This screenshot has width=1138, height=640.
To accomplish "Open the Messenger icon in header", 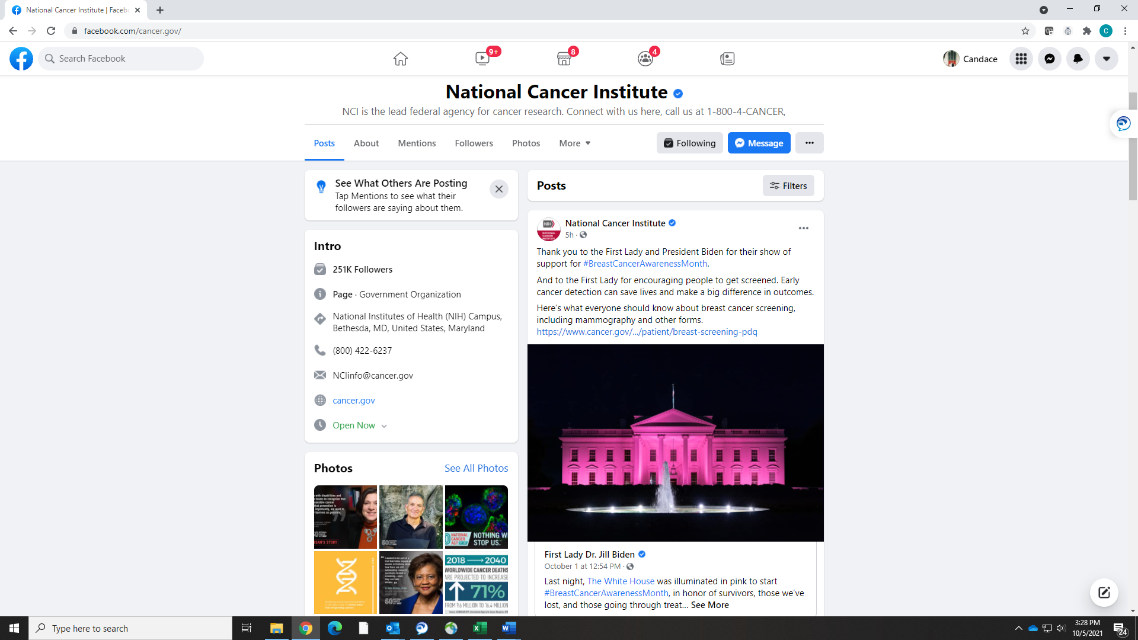I will (1050, 59).
